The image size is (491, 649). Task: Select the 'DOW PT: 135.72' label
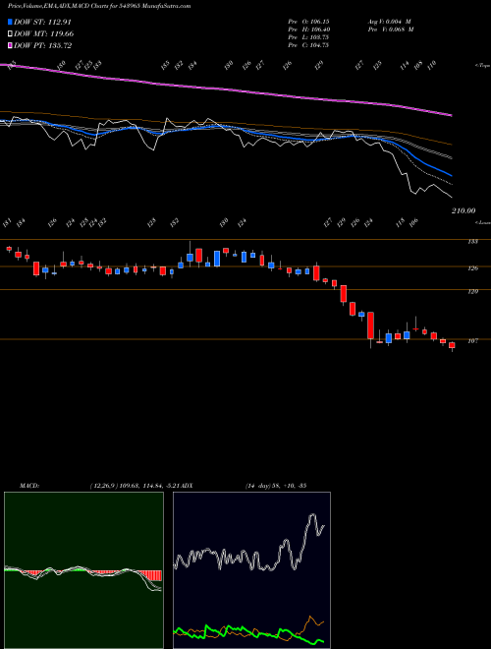tap(43, 45)
